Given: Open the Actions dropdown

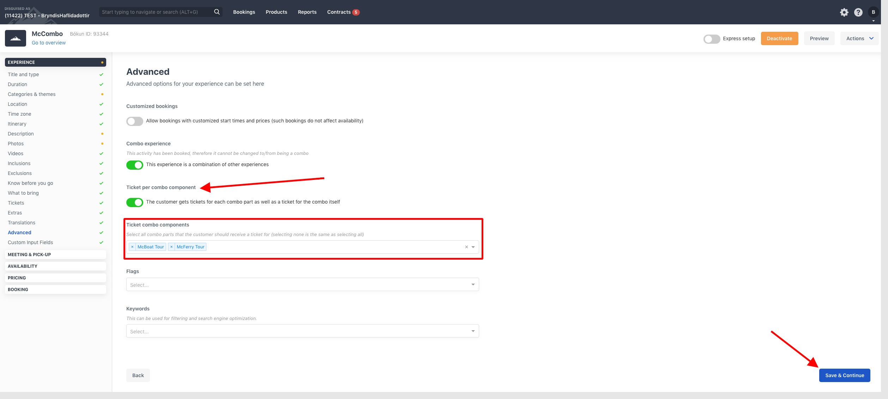Looking at the screenshot, I should point(859,38).
